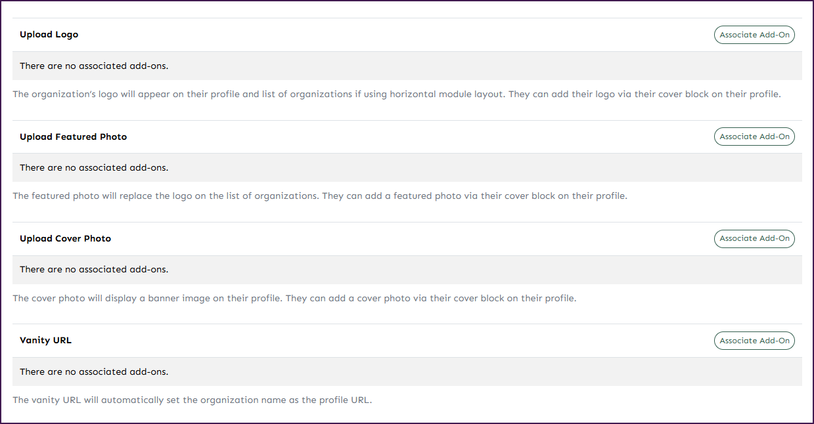Click Associate Add-On for Upload Cover Photo

pyautogui.click(x=754, y=238)
